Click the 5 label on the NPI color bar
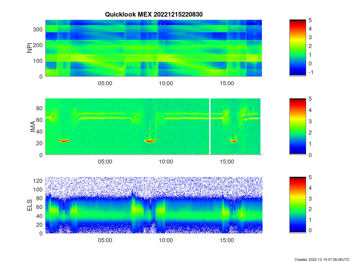The width and height of the screenshot is (350, 262). (x=310, y=20)
